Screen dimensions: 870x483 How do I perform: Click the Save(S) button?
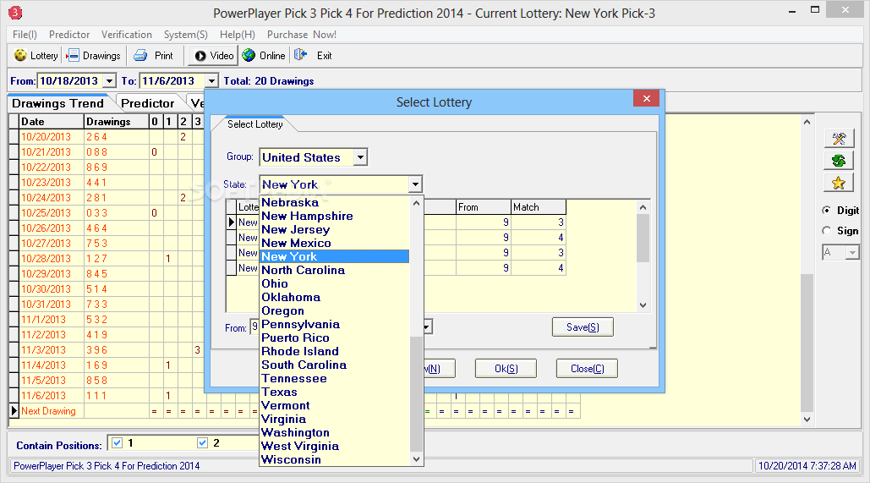[583, 327]
